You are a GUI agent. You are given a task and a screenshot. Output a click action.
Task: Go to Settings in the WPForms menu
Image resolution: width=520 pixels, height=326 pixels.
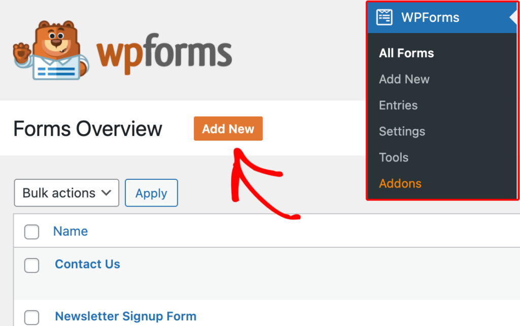click(x=402, y=131)
